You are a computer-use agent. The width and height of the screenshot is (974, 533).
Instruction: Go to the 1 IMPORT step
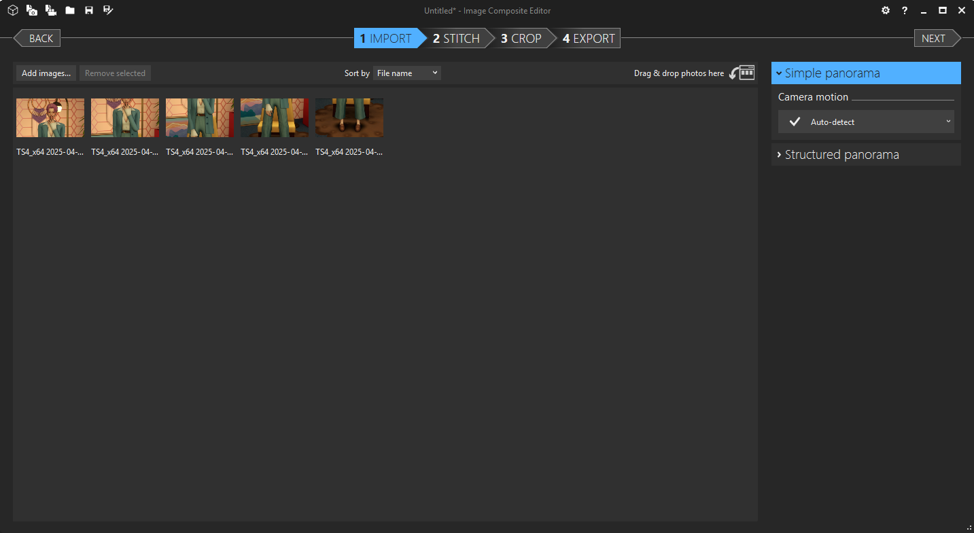(x=386, y=38)
